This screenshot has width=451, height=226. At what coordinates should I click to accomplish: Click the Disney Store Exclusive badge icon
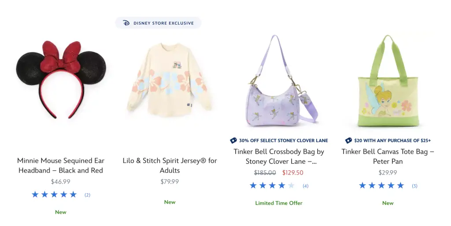pyautogui.click(x=126, y=23)
